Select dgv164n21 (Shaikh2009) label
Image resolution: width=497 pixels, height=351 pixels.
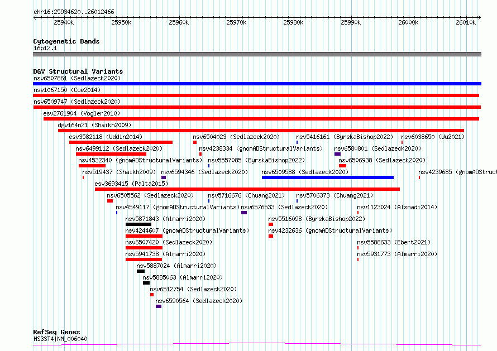94,125
